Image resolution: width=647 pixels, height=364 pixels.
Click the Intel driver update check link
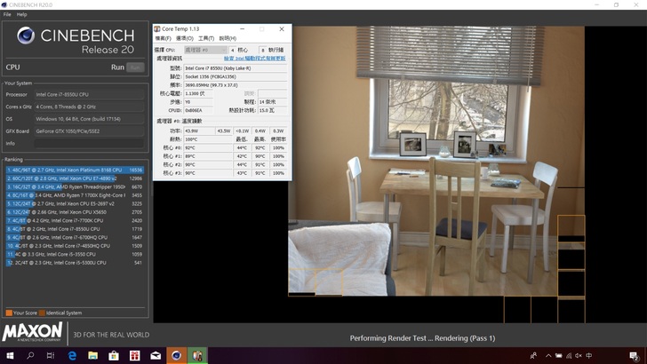pos(255,59)
